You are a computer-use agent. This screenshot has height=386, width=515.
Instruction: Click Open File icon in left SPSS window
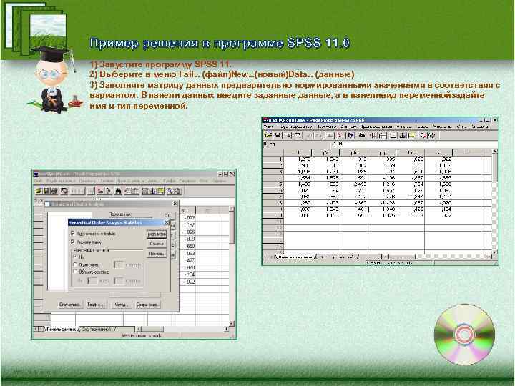click(39, 191)
